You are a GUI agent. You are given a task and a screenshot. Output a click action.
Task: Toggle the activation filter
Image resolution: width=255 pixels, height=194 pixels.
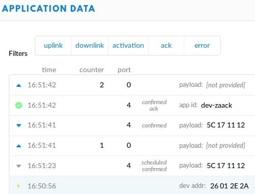128,46
